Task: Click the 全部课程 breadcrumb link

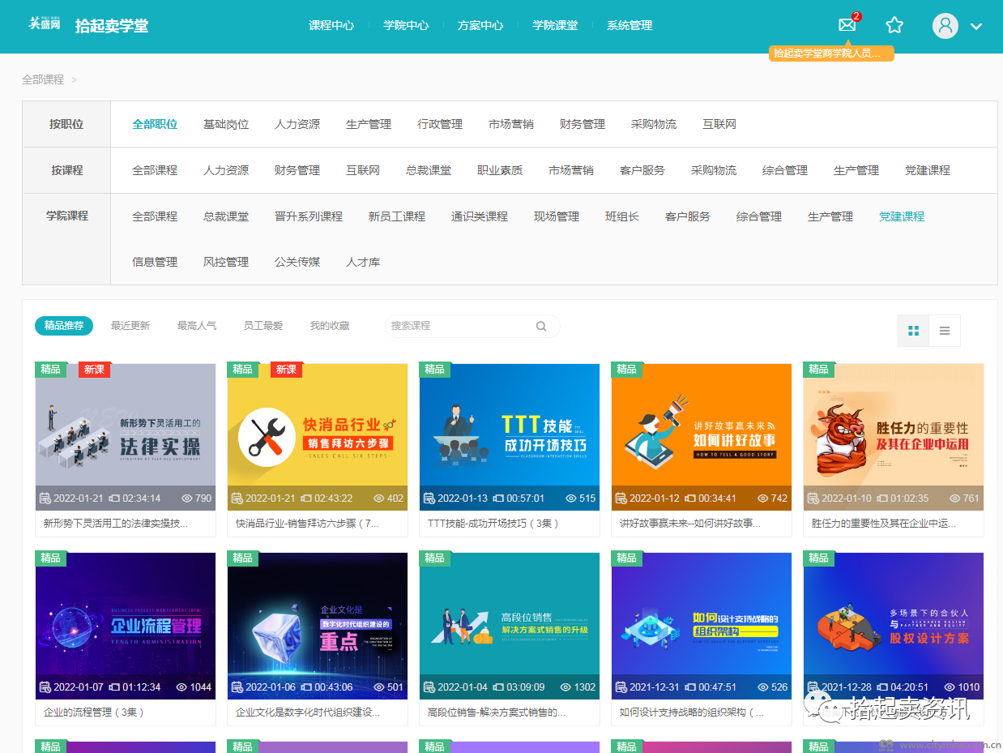Action: tap(43, 79)
